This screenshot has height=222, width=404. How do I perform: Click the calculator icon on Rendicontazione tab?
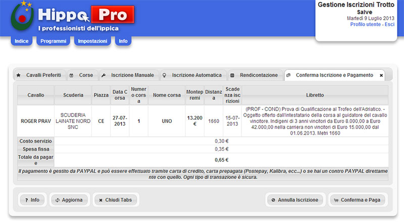(232, 75)
